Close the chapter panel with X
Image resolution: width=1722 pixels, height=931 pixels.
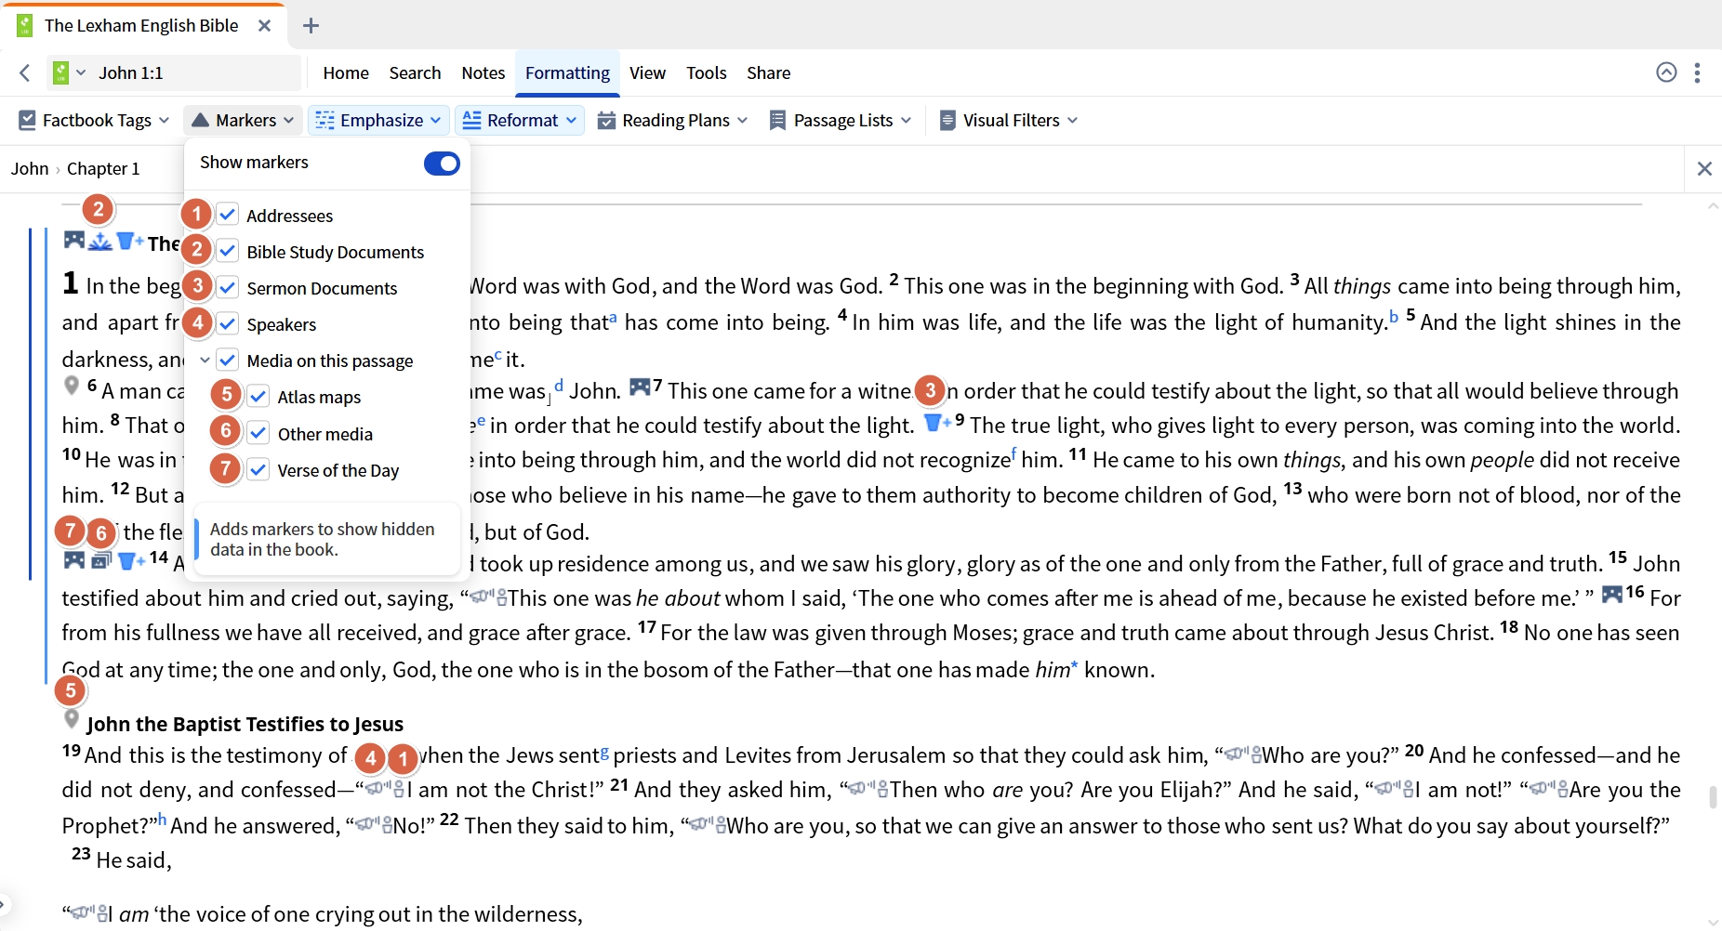[1704, 168]
